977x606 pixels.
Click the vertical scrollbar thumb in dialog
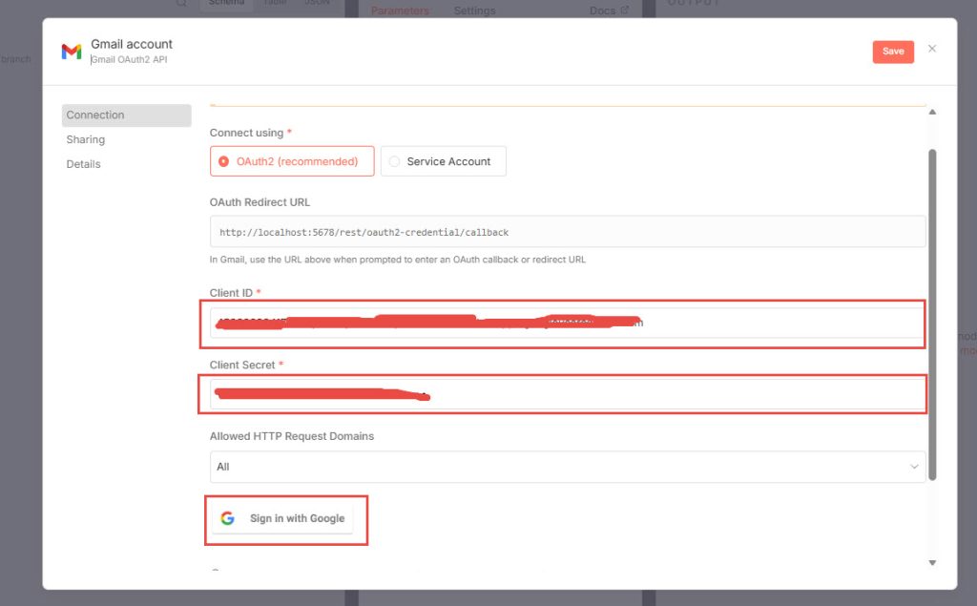pos(932,315)
